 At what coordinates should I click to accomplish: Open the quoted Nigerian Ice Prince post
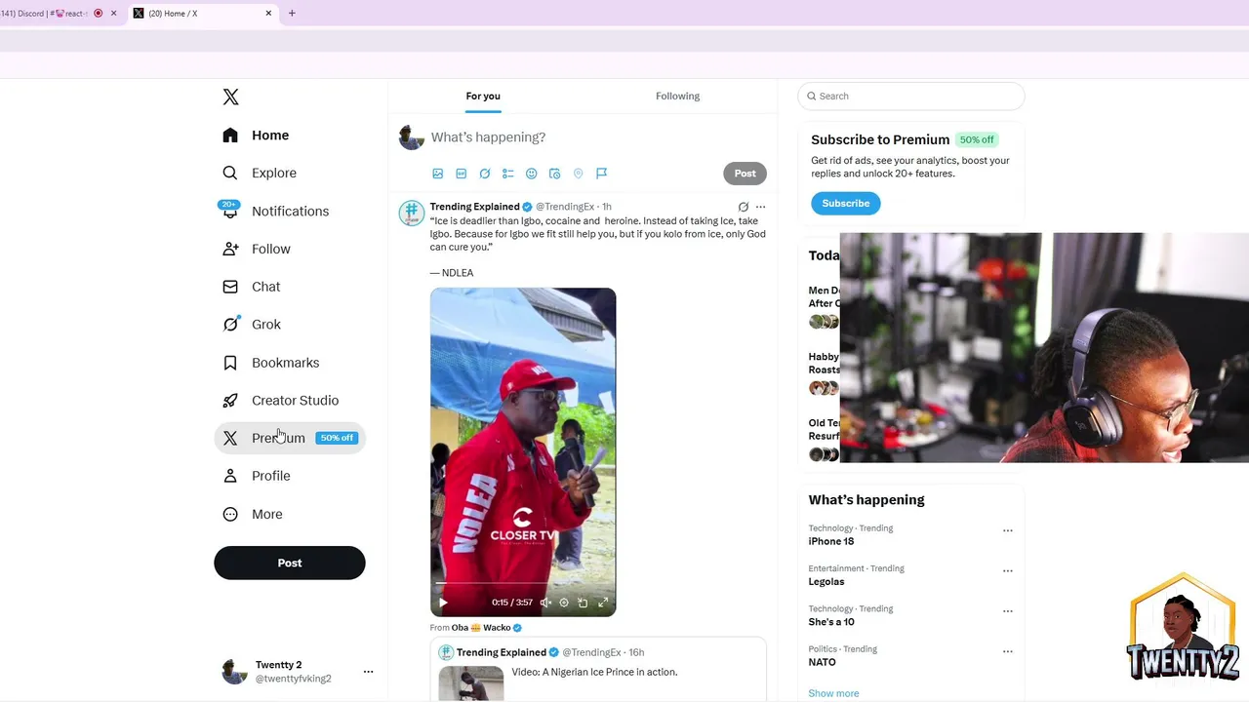click(x=598, y=670)
